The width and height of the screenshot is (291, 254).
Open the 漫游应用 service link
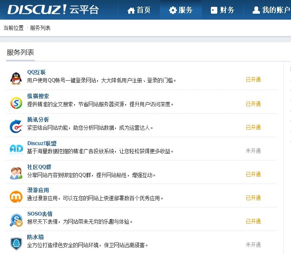(x=38, y=190)
